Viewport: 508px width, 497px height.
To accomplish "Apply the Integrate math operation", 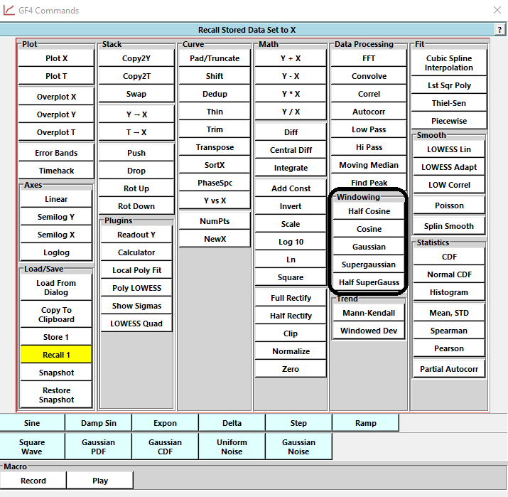I will pos(291,168).
